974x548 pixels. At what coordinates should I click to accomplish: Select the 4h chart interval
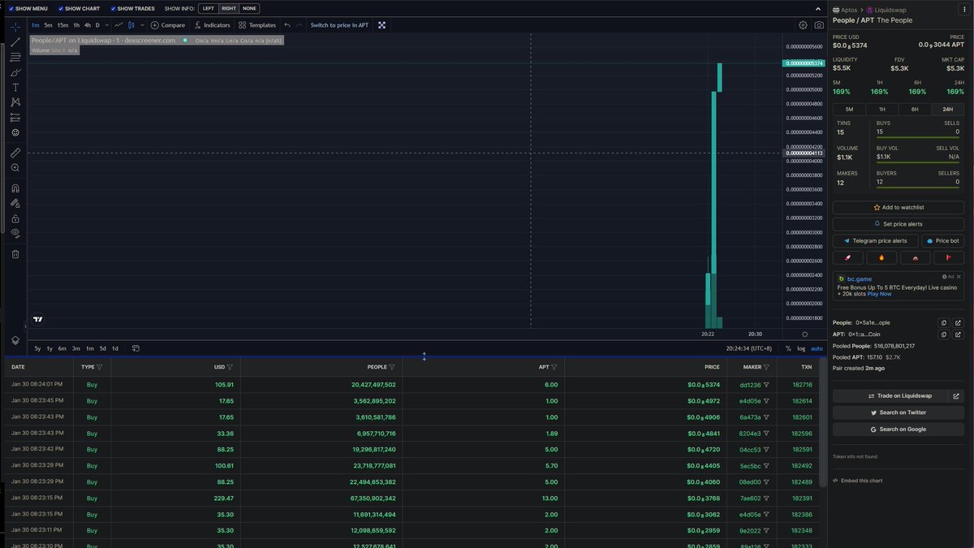pyautogui.click(x=88, y=25)
